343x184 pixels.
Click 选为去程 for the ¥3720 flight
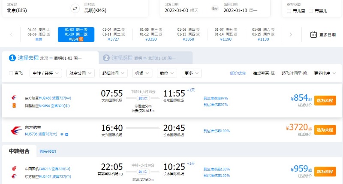[325, 130]
